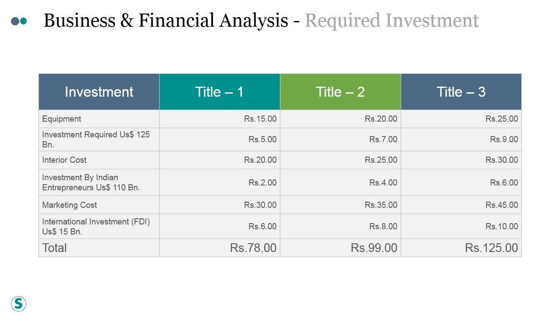Click the two teal dots bullet icon
The width and height of the screenshot is (560, 315).
click(19, 21)
